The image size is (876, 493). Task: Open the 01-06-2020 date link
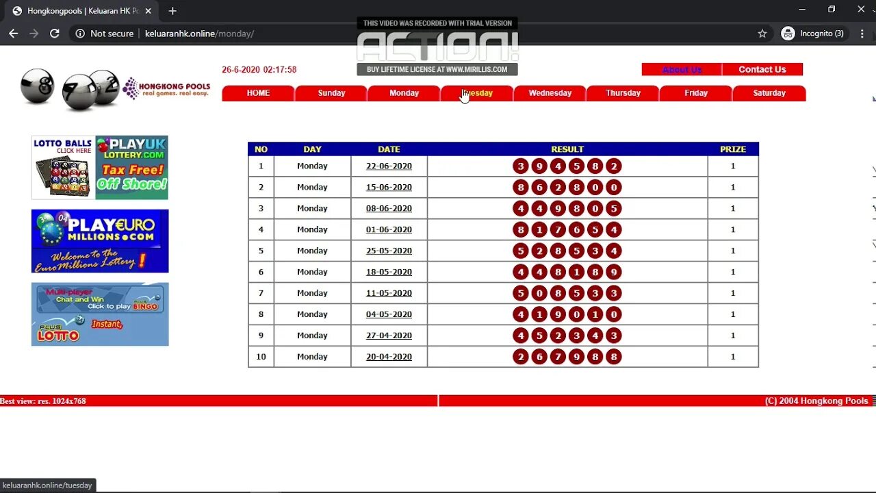point(389,230)
